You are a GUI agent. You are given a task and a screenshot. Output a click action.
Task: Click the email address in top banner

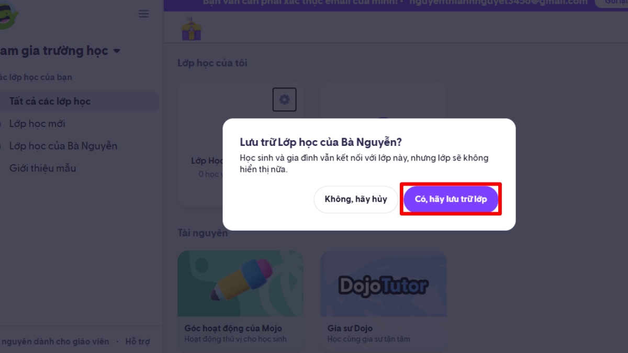[x=498, y=2]
